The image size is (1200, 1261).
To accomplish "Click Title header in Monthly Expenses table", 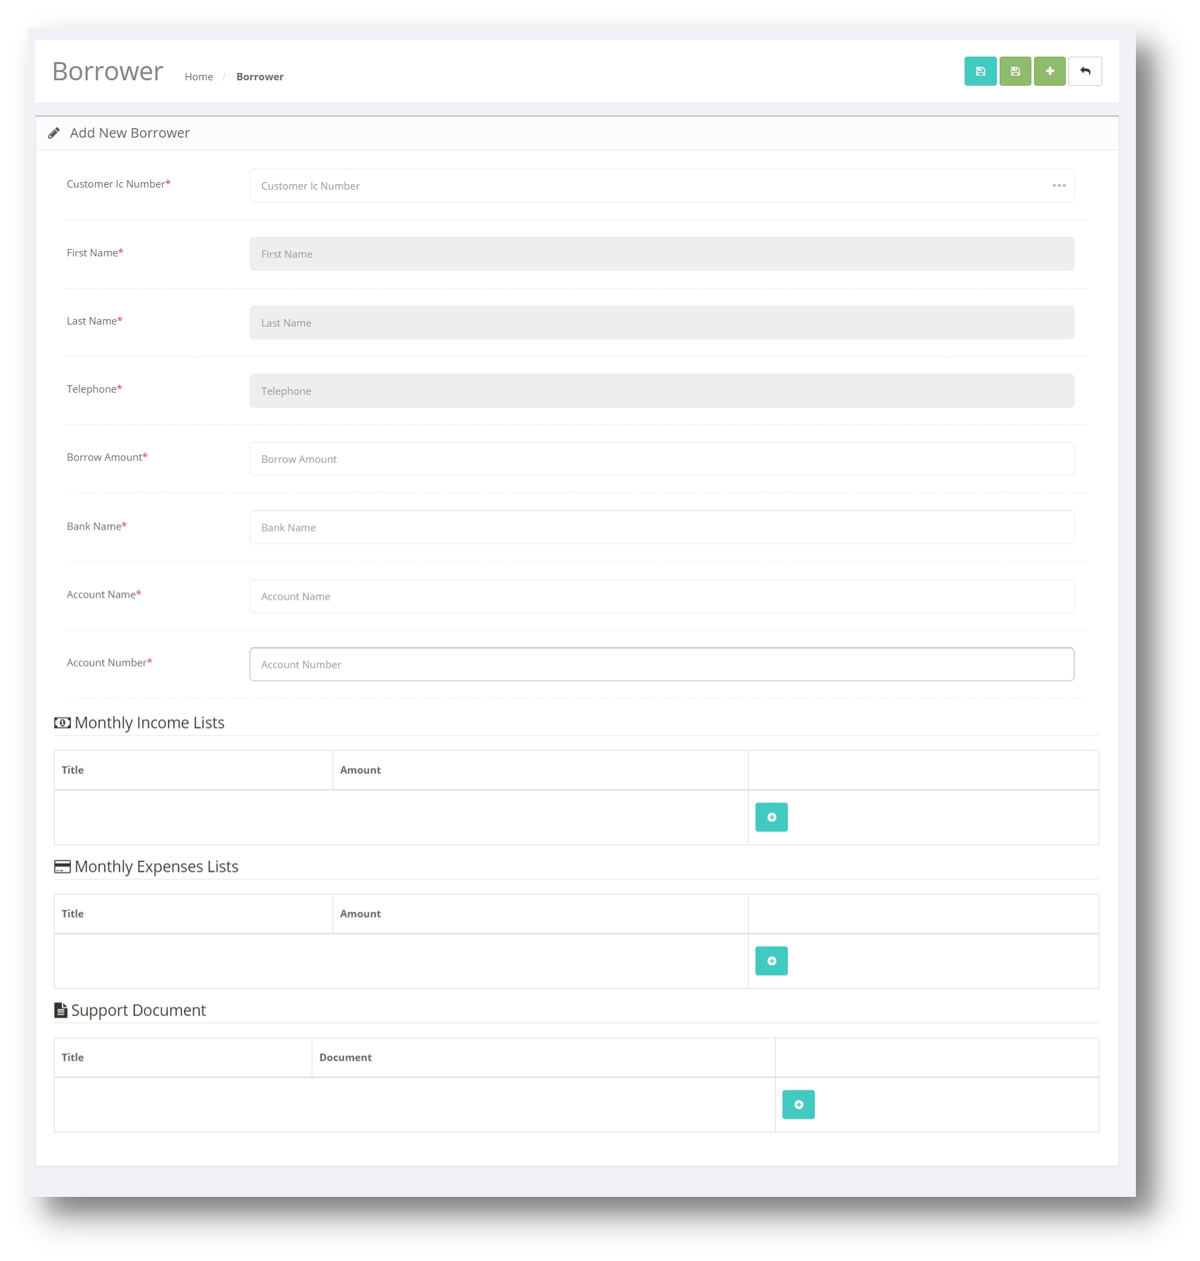I will pyautogui.click(x=73, y=914).
